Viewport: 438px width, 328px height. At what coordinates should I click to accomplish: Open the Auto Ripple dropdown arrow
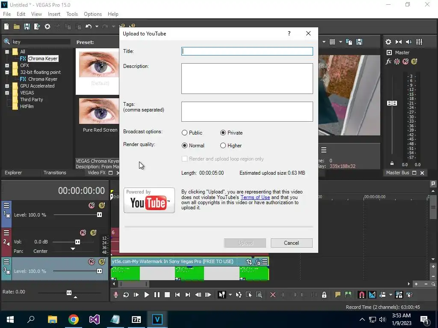(x=391, y=295)
